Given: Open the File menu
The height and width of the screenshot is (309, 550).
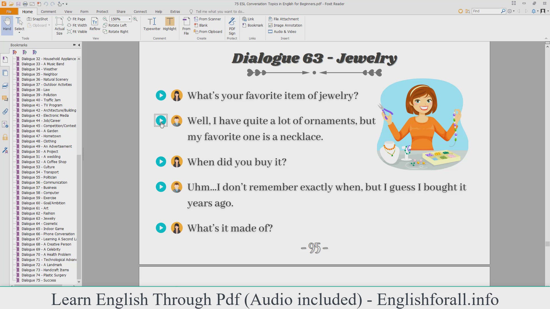Looking at the screenshot, I should [9, 11].
